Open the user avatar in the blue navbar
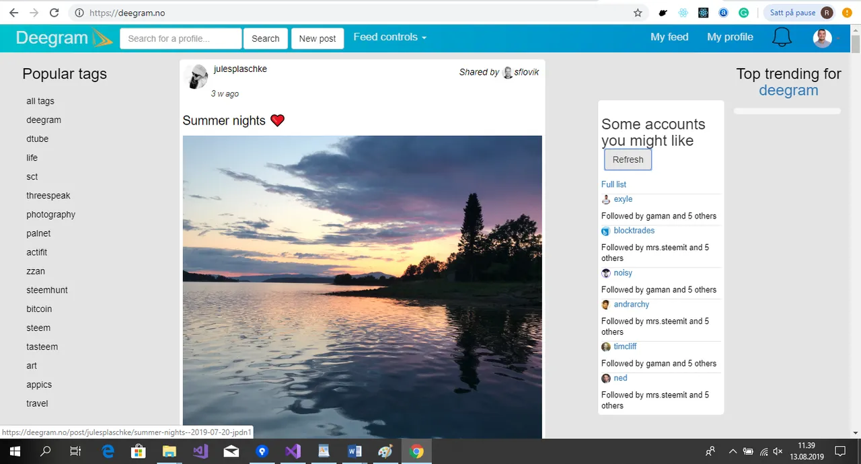The image size is (861, 464). [822, 38]
